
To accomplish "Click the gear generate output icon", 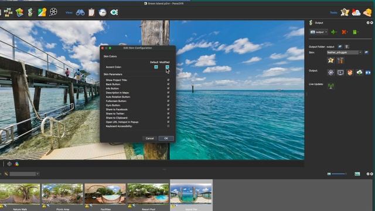I will 330,72.
